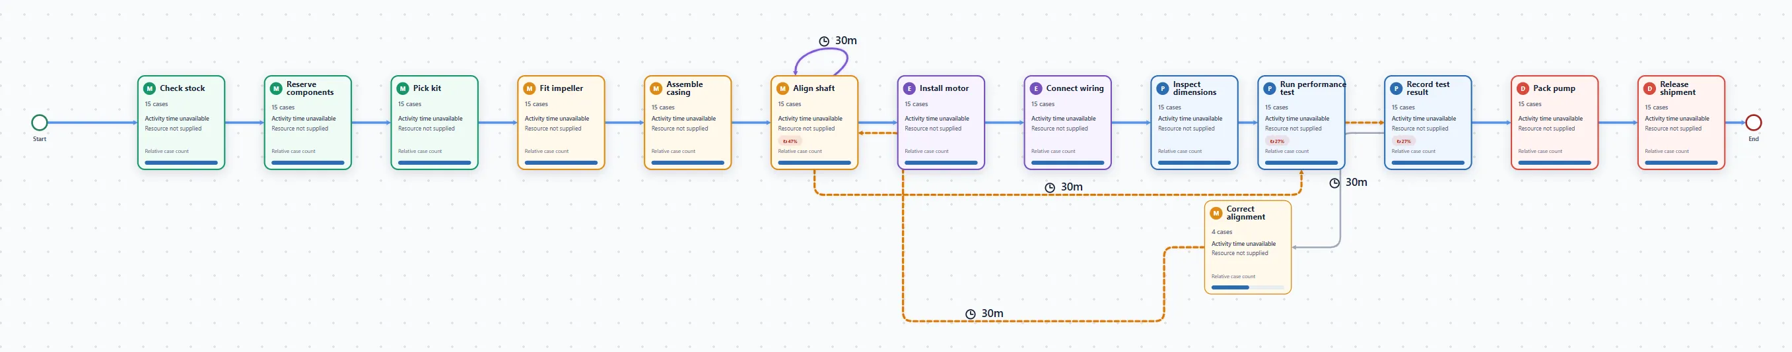
Task: Select the Install motor node title
Action: coord(944,89)
